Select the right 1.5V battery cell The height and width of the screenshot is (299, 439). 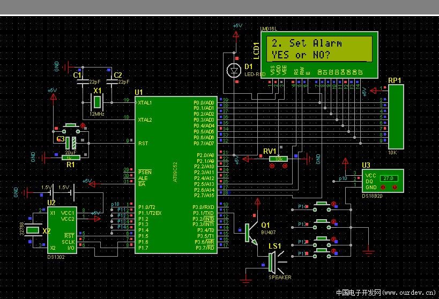pos(72,192)
